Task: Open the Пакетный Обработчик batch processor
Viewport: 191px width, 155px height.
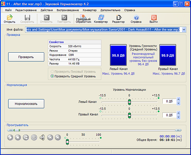Action: point(83,19)
